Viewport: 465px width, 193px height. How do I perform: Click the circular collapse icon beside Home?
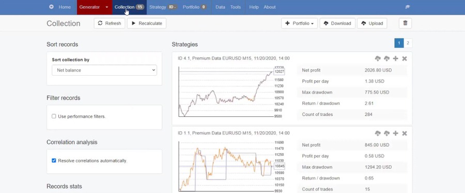(51, 7)
